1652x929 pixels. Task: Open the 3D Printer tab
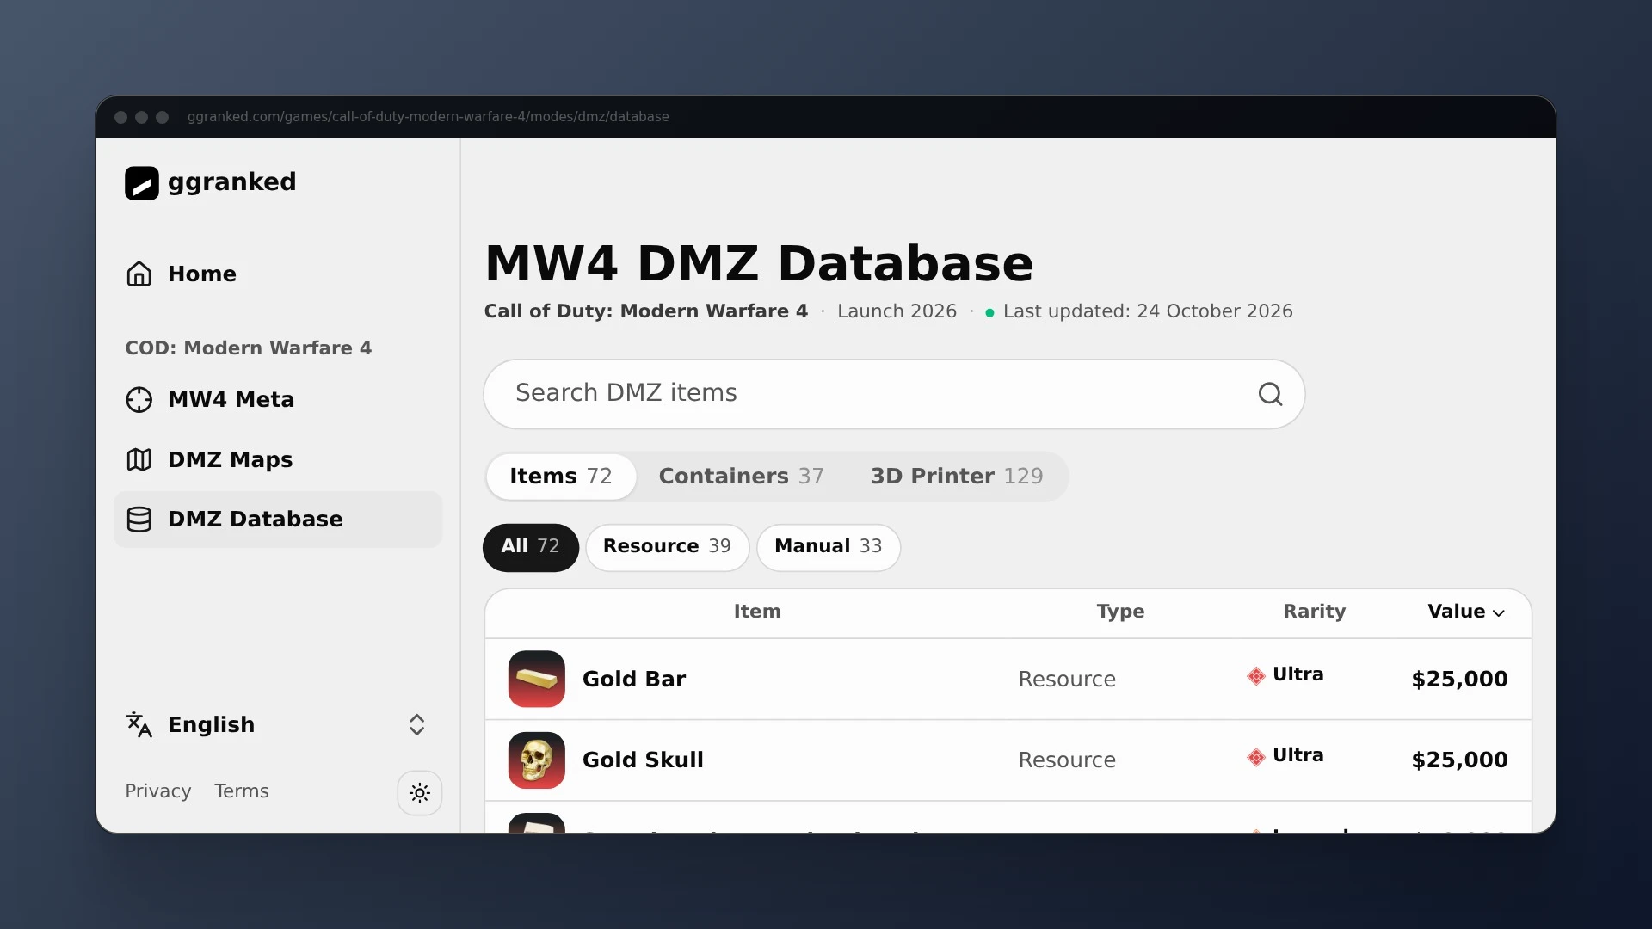(957, 477)
